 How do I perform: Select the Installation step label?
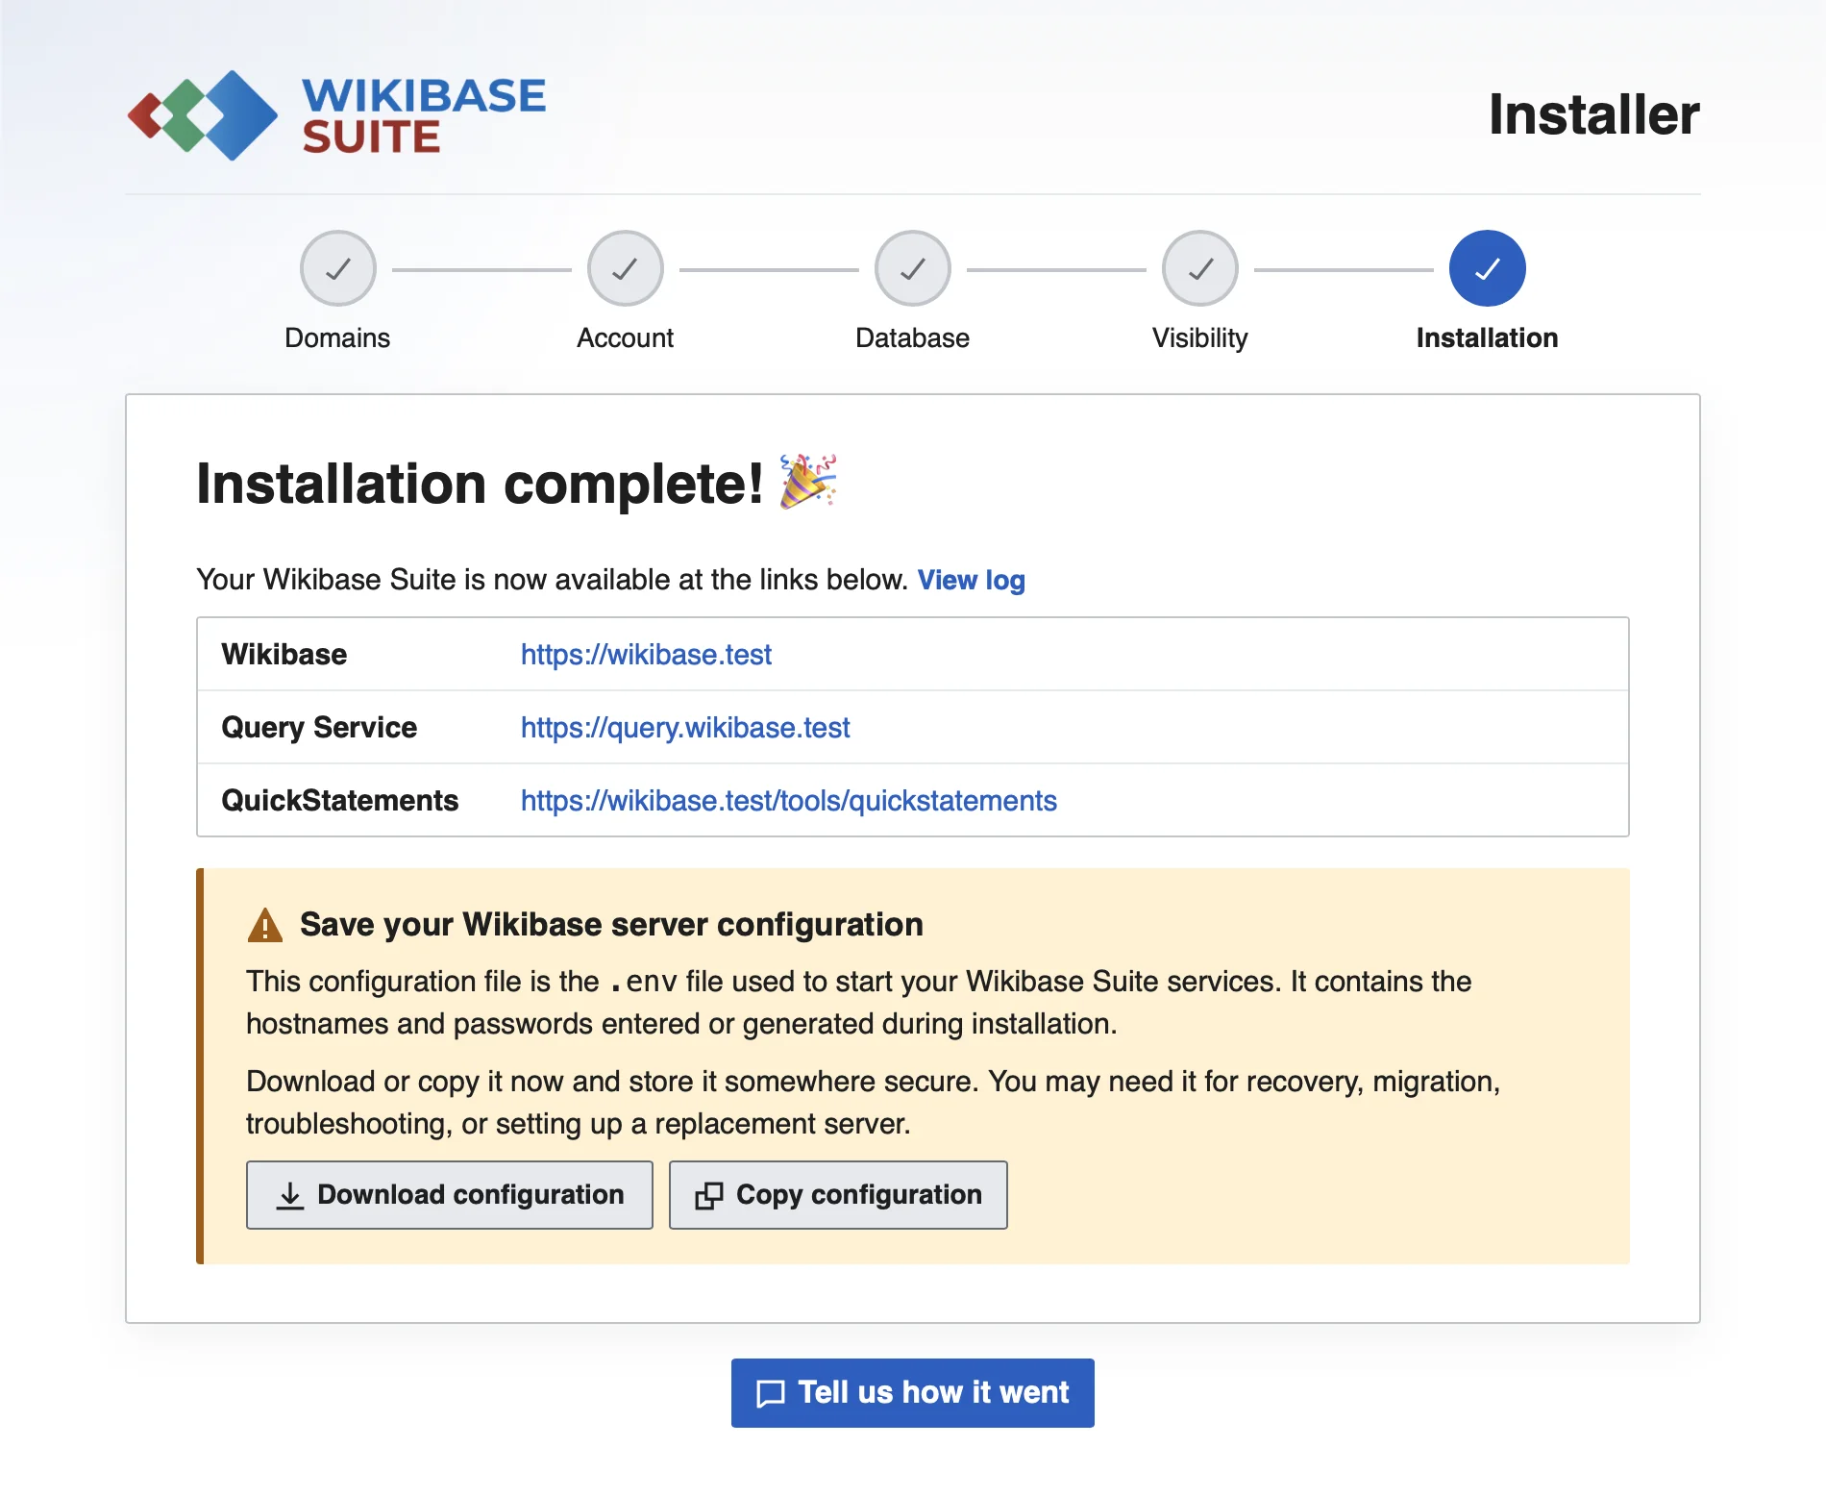[x=1487, y=338]
